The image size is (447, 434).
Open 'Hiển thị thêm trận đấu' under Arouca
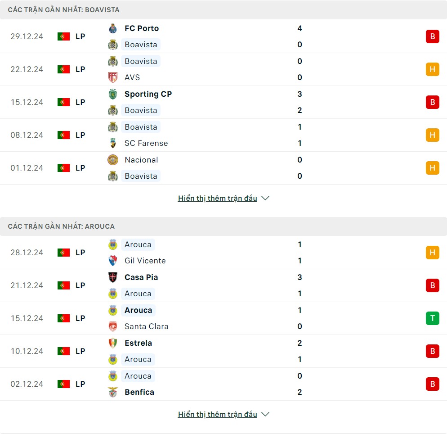pyautogui.click(x=218, y=414)
